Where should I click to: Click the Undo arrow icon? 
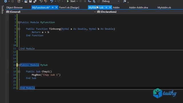point(52,1)
